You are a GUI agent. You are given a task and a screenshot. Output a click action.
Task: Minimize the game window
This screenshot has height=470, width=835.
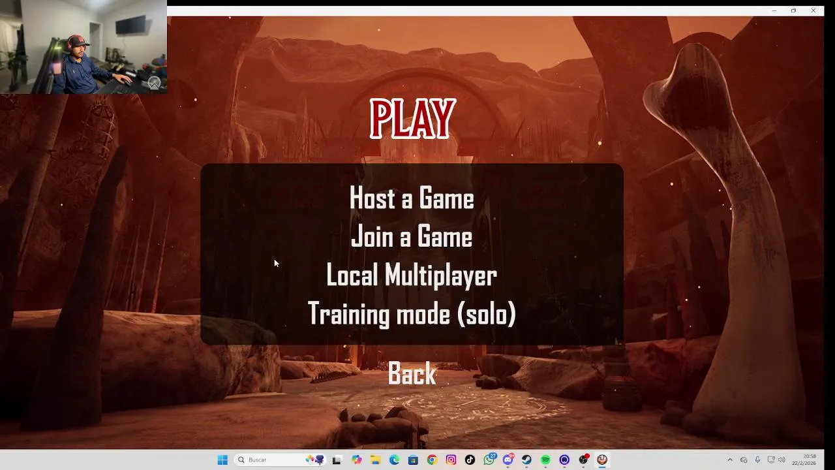click(x=774, y=10)
